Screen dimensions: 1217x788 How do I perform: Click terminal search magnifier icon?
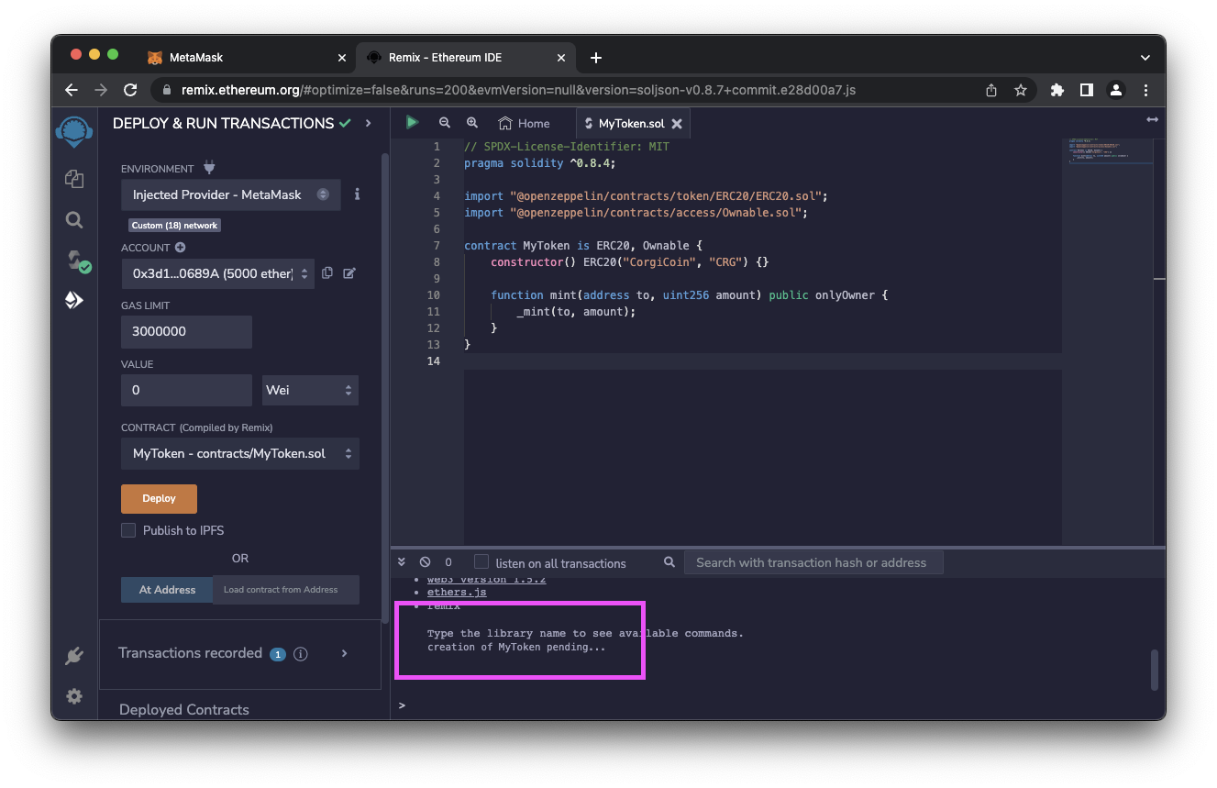click(x=669, y=562)
